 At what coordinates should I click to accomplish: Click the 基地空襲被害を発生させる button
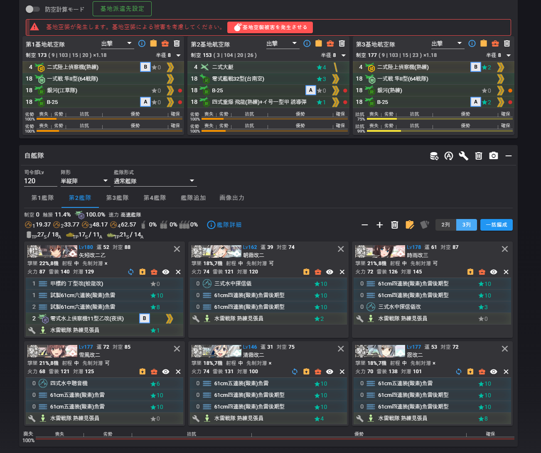point(270,27)
